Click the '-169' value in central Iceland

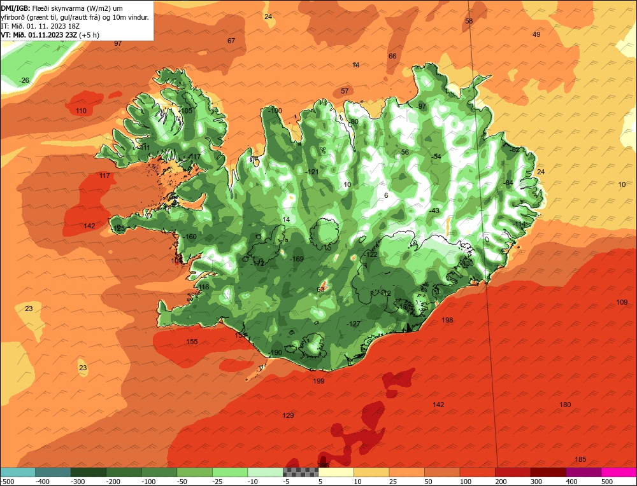(297, 259)
